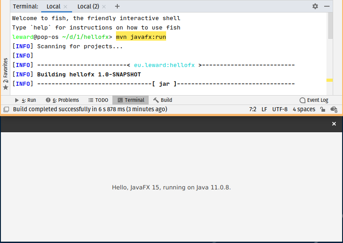Open terminal settings gear icon
Viewport: 343px width, 243px height.
315,6
